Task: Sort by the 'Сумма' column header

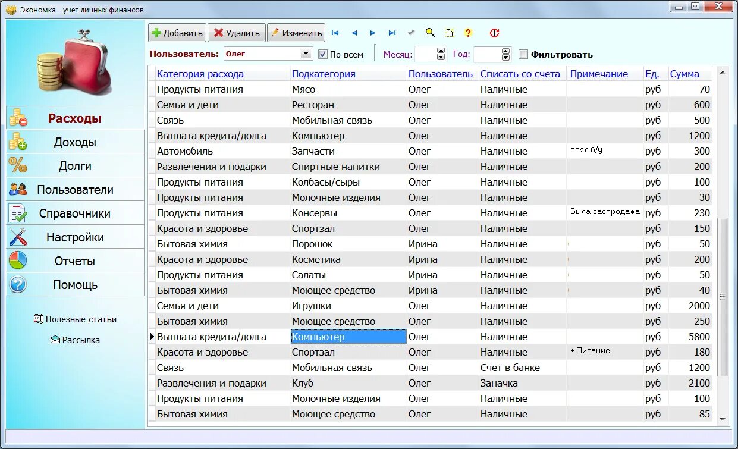Action: tap(684, 74)
